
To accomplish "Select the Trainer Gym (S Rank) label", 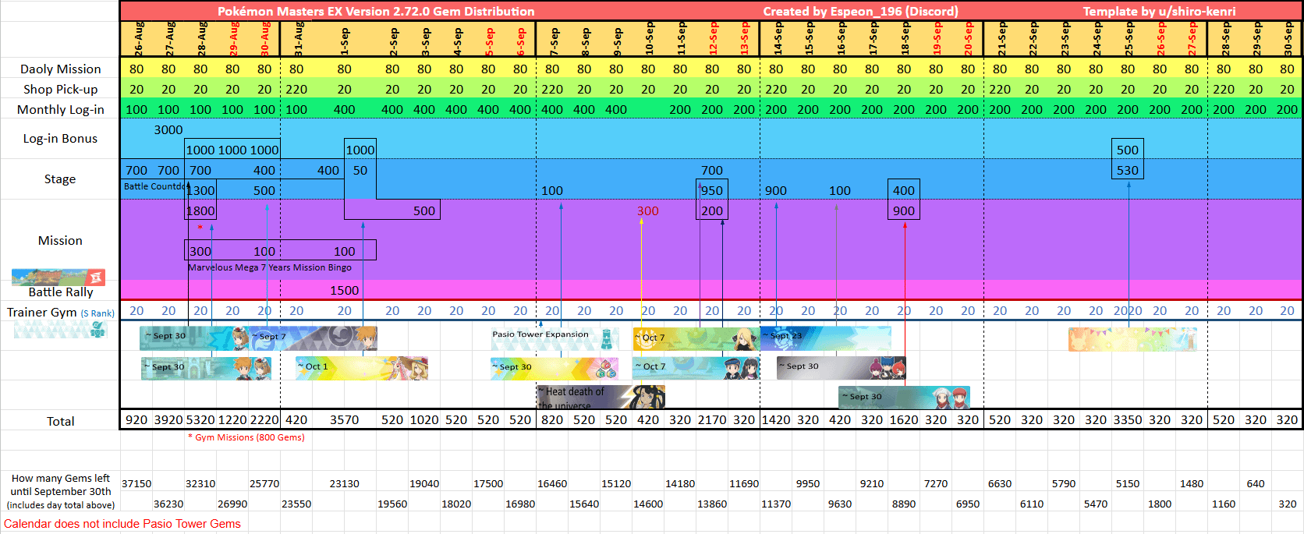I will click(x=60, y=312).
